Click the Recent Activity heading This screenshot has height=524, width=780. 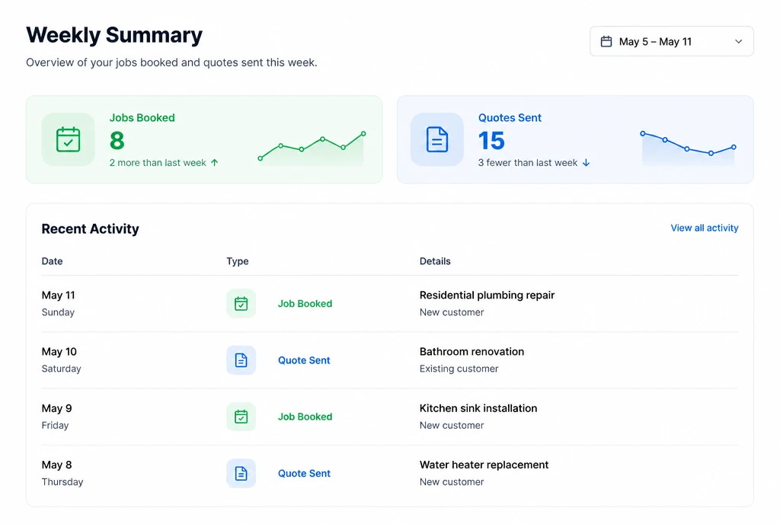point(90,228)
